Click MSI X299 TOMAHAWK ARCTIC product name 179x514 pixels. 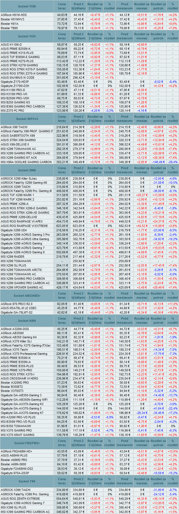point(21,270)
